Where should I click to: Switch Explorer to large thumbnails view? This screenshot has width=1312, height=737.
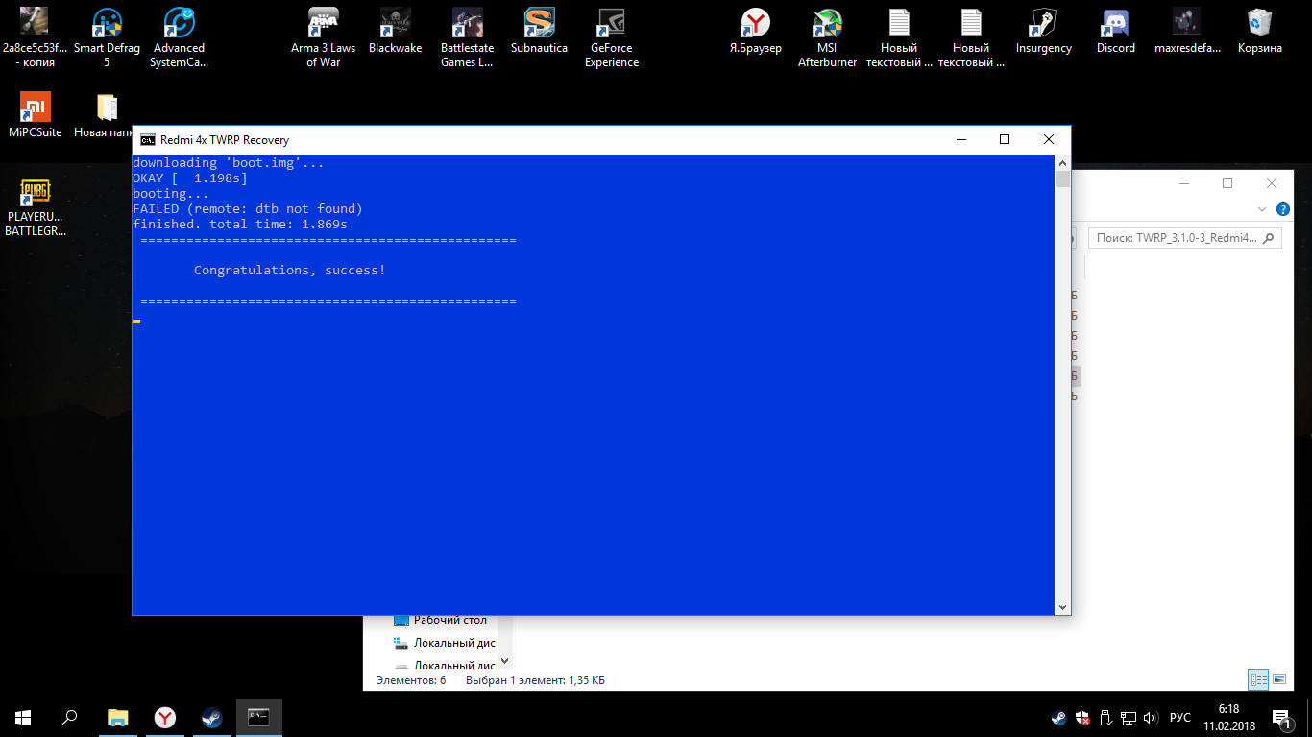point(1278,680)
